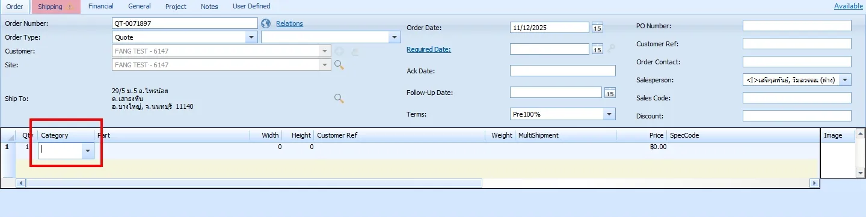Switch to the Financial tab
Viewport: 866px width, 217px height.
(100, 6)
